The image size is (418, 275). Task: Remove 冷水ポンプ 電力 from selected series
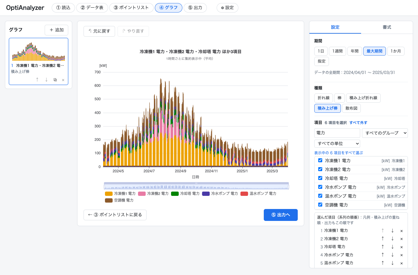[401, 255]
